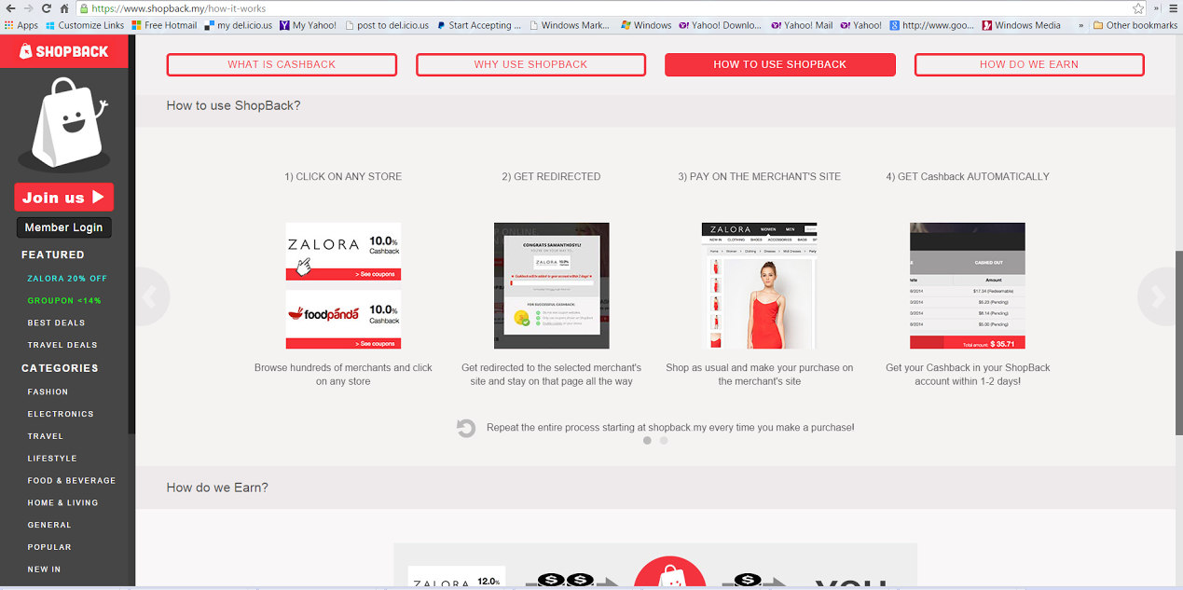Click the '4) GET Cashback AUTOMATICALLY' heading
The image size is (1183, 590).
968,176
